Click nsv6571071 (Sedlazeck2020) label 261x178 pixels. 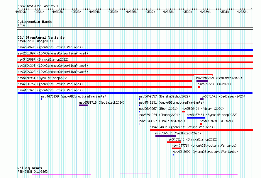pos(222,96)
